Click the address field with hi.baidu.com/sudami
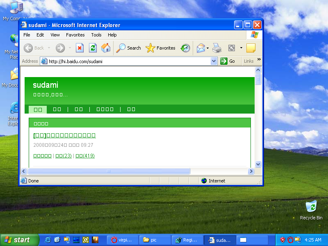 click(130, 61)
